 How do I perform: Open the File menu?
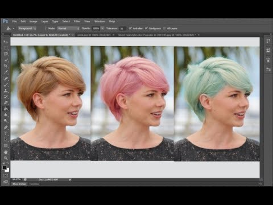tap(14, 21)
